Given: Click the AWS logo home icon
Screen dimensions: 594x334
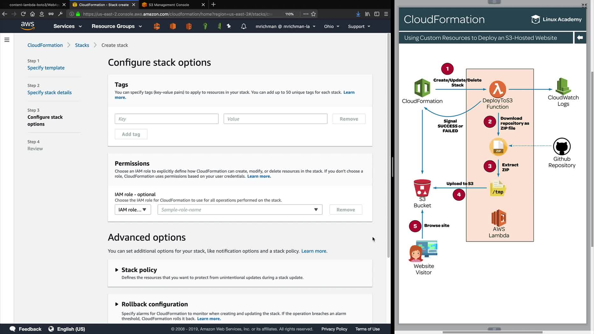Looking at the screenshot, I should [28, 26].
